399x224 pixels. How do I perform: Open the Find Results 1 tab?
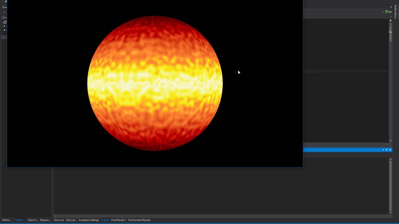(119, 220)
